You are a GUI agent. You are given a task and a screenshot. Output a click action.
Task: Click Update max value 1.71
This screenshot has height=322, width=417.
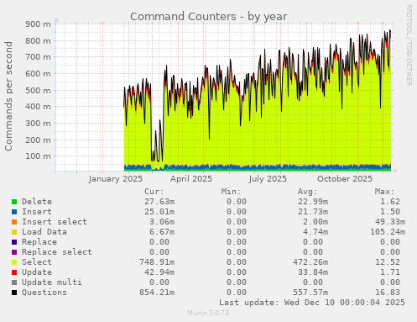pyautogui.click(x=390, y=272)
